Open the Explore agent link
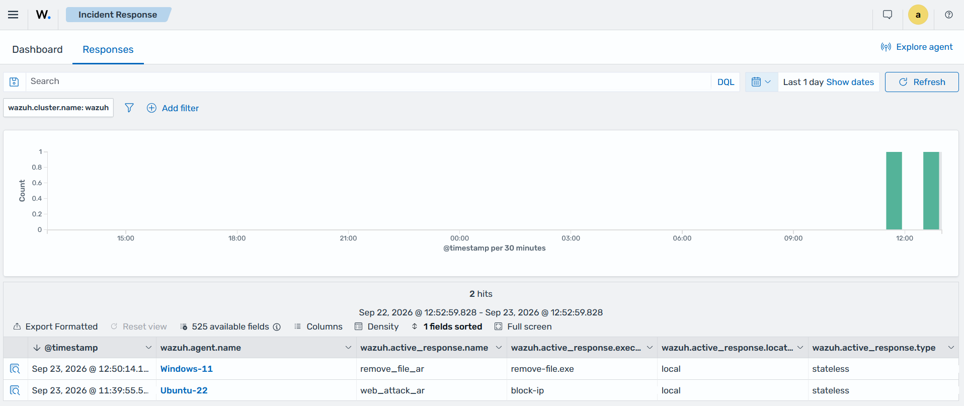 point(916,47)
